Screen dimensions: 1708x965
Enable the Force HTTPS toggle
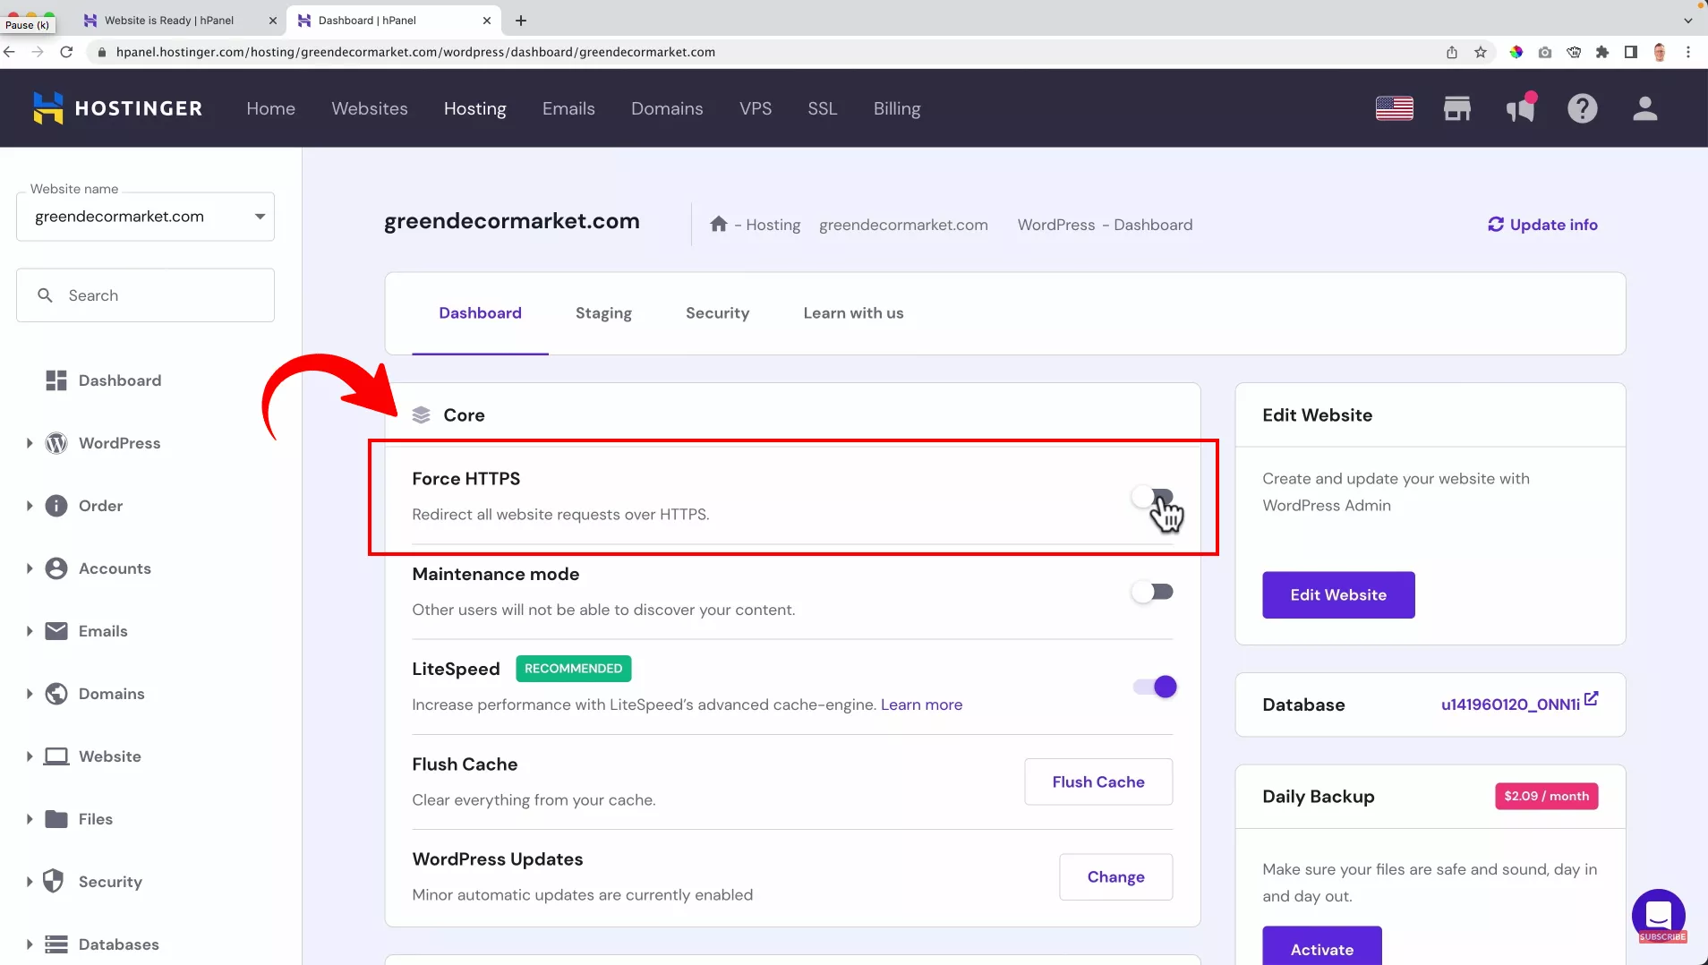[x=1153, y=497]
